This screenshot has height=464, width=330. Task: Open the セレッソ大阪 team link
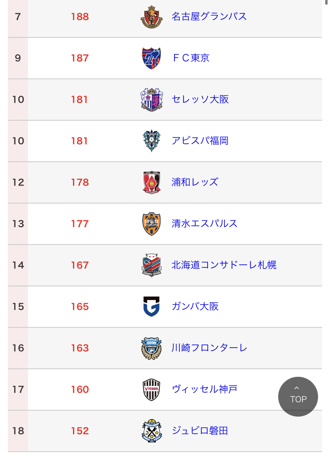(x=200, y=100)
